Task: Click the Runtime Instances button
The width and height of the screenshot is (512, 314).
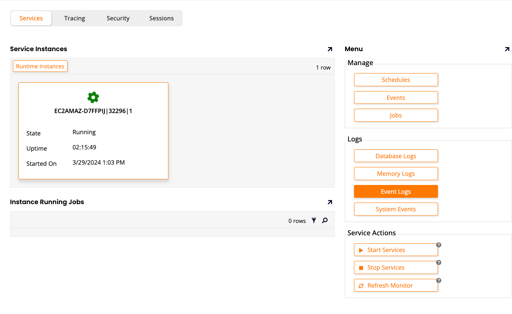Action: click(x=40, y=66)
